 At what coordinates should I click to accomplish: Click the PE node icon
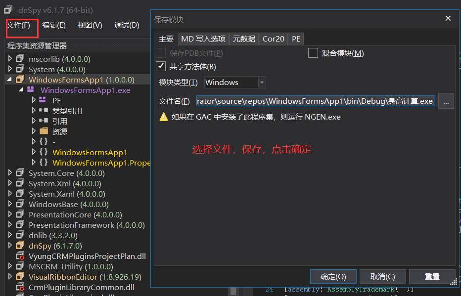43,100
